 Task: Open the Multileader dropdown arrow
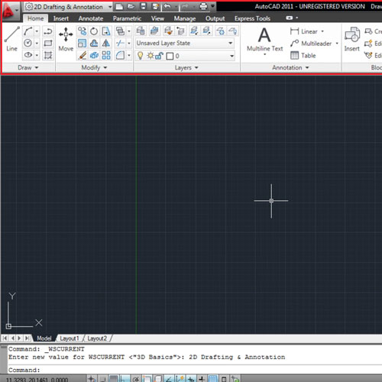pos(337,44)
